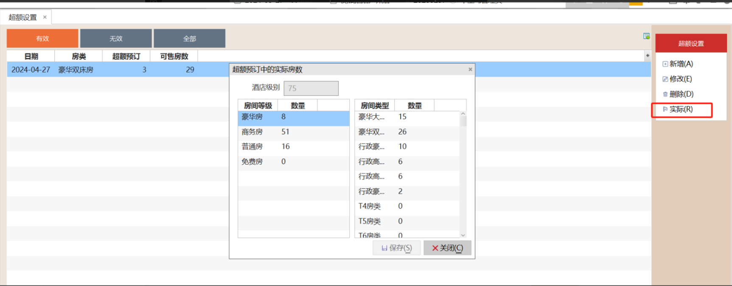Close the 超额设置 tab with its X
Image resolution: width=732 pixels, height=286 pixels.
coord(45,17)
